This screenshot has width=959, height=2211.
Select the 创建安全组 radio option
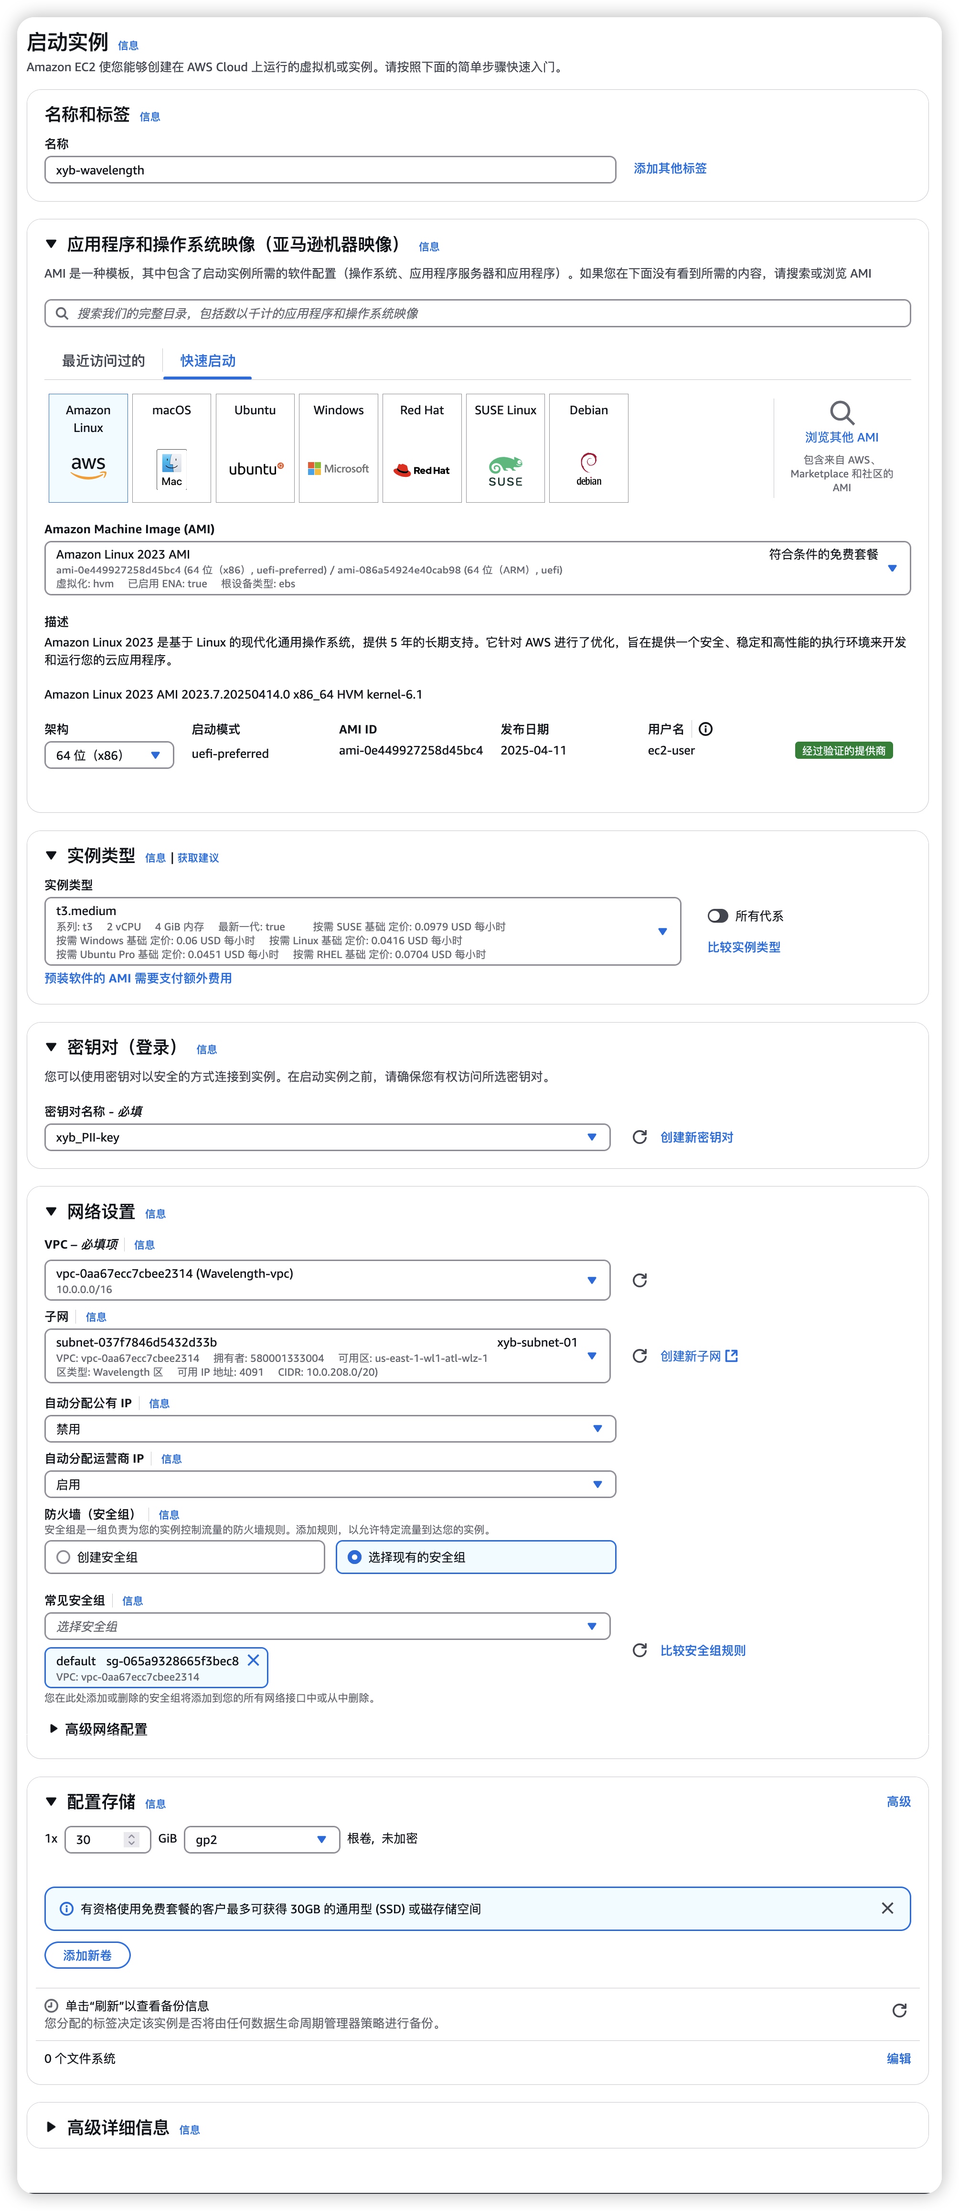(x=64, y=1557)
